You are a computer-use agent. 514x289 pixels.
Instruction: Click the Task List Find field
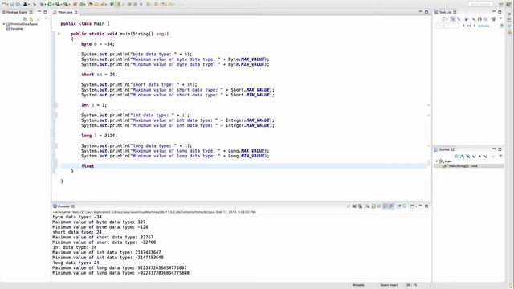coord(448,26)
